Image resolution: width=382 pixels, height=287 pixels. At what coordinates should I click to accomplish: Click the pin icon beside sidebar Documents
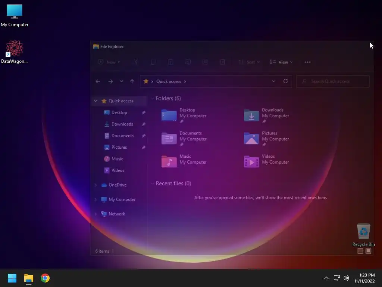[x=144, y=136]
